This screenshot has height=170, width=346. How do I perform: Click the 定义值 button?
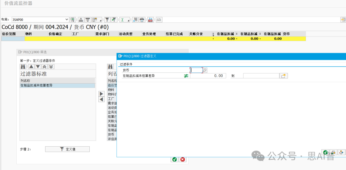coord(67,149)
